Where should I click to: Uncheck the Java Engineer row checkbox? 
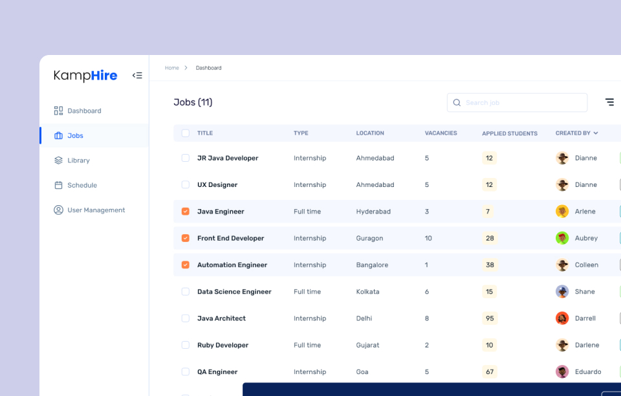tap(186, 212)
